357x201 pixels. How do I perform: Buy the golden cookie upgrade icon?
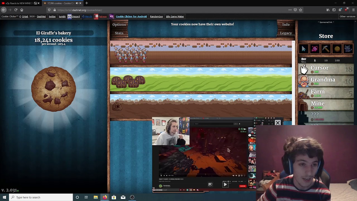coord(337,49)
